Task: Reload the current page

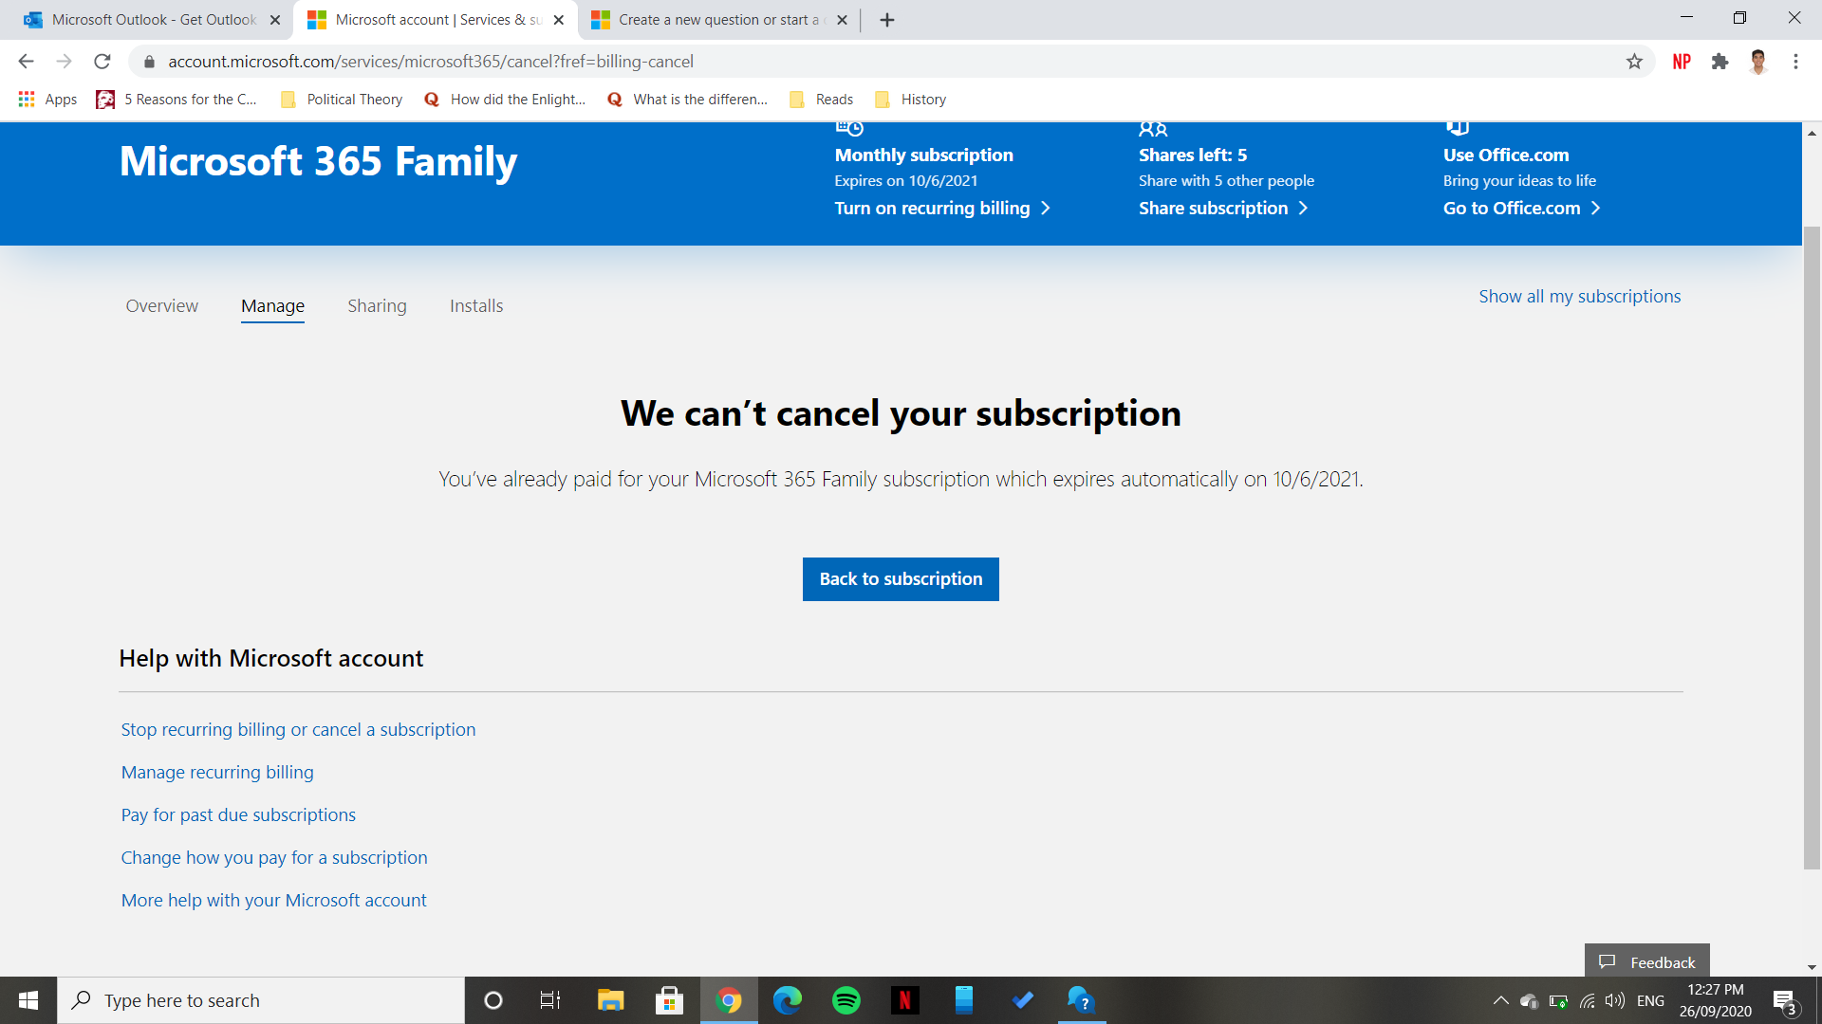Action: click(102, 62)
